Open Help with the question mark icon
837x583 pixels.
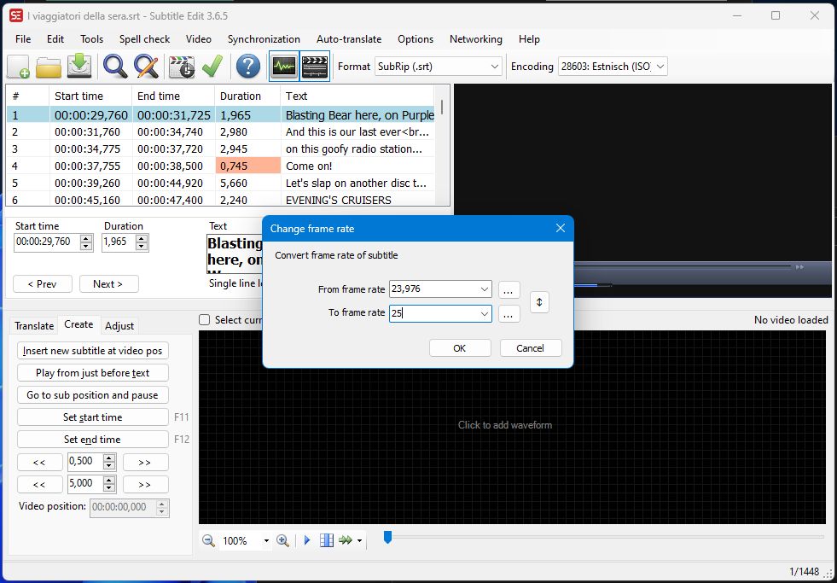click(x=248, y=67)
